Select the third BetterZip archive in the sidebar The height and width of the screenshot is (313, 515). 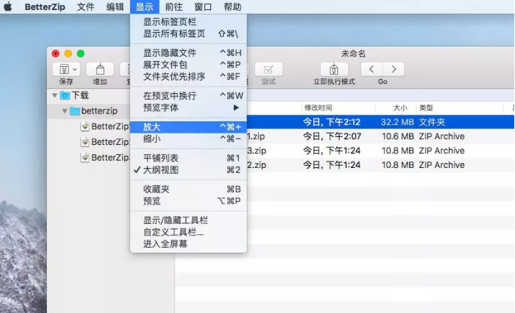(x=105, y=158)
